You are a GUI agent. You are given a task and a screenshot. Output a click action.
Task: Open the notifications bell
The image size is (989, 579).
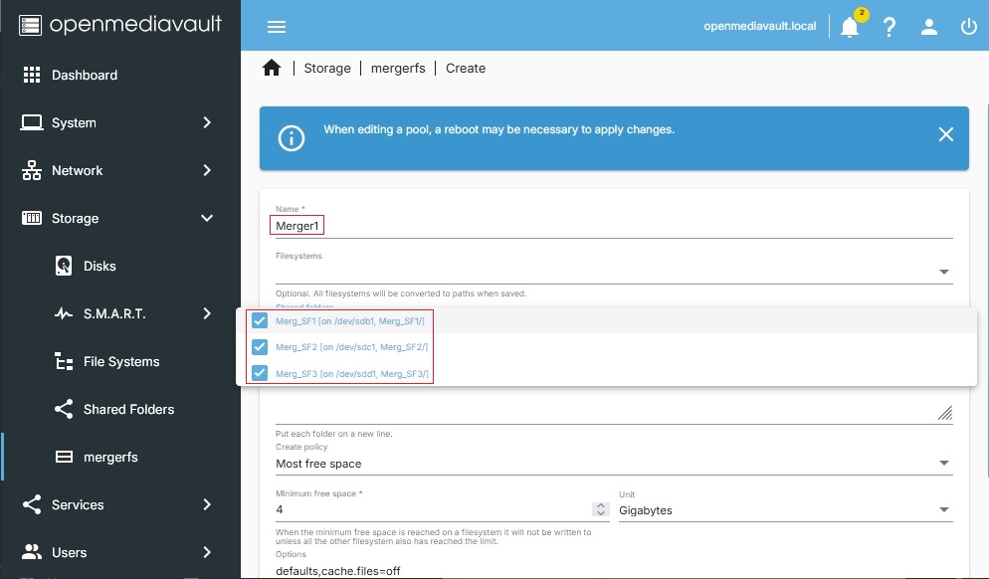(x=850, y=27)
